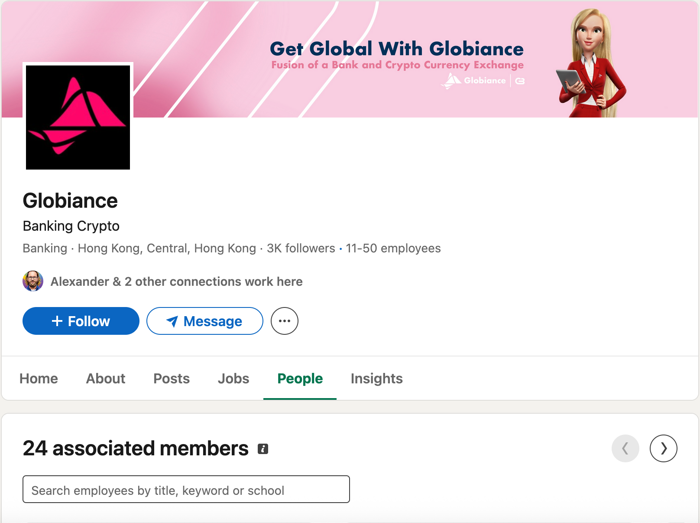
Task: Focus the Search employees input field
Action: 186,490
